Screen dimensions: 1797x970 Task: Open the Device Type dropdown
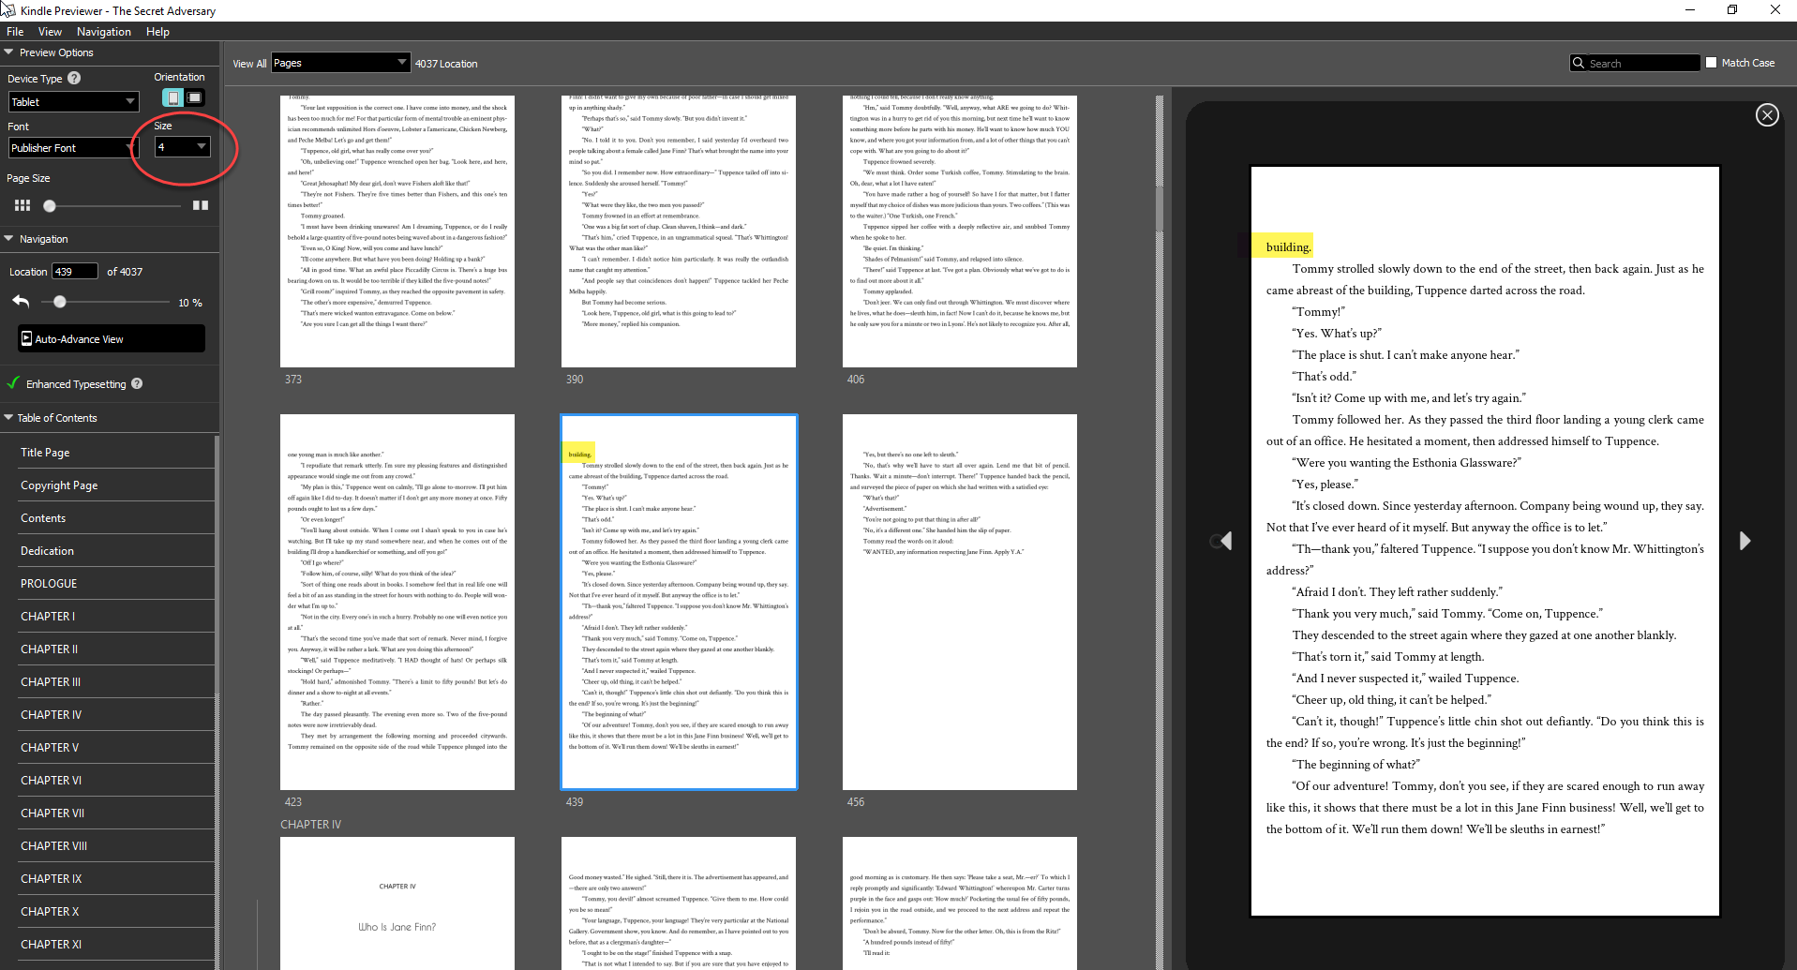(73, 101)
